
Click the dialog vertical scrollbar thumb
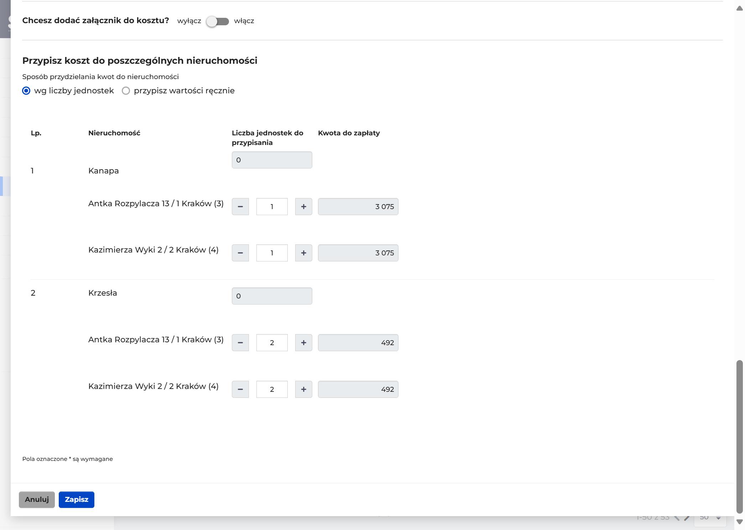click(740, 437)
